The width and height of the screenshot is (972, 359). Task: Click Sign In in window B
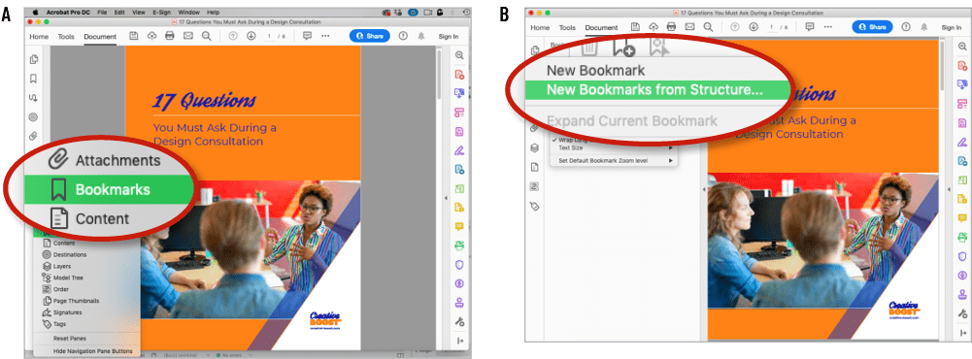pos(951,27)
